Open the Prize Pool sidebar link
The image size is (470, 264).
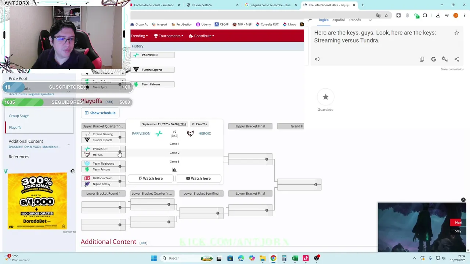coord(18,78)
